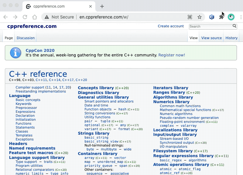Close the cppreference.com tab
This screenshot has width=243, height=175.
tap(91, 6)
